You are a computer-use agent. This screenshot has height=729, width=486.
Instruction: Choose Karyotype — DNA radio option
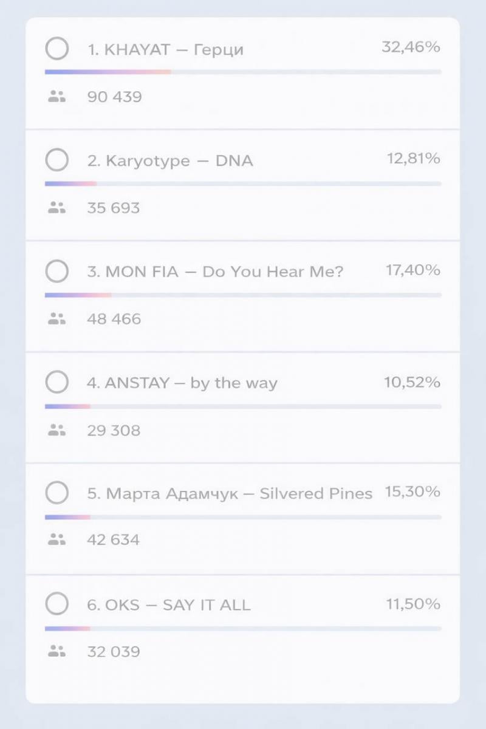coord(57,160)
